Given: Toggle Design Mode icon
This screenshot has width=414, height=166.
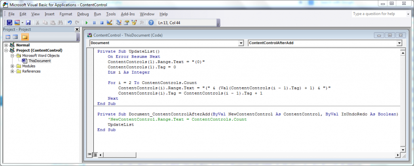Looking at the screenshot, I should (x=109, y=23).
